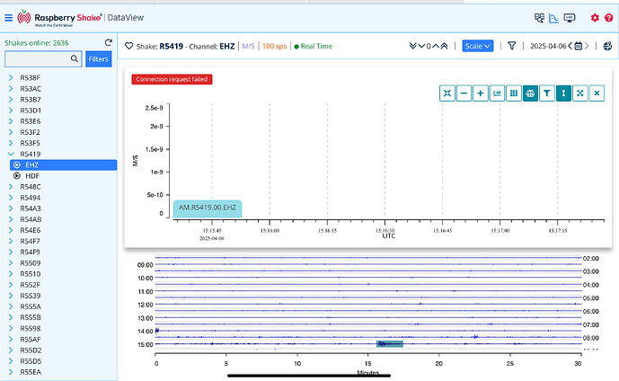
Task: Toggle the vertical arrows autoscale button
Action: [563, 93]
